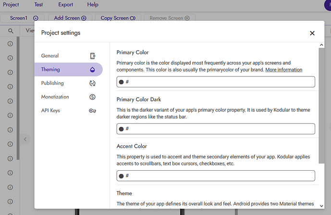Click the settings scrollbar up arrow
This screenshot has height=215, width=331.
click(x=321, y=45)
